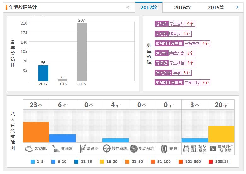This screenshot has width=246, height=174.
Task: Click the blue 2017 bar in chart
Action: (43, 73)
